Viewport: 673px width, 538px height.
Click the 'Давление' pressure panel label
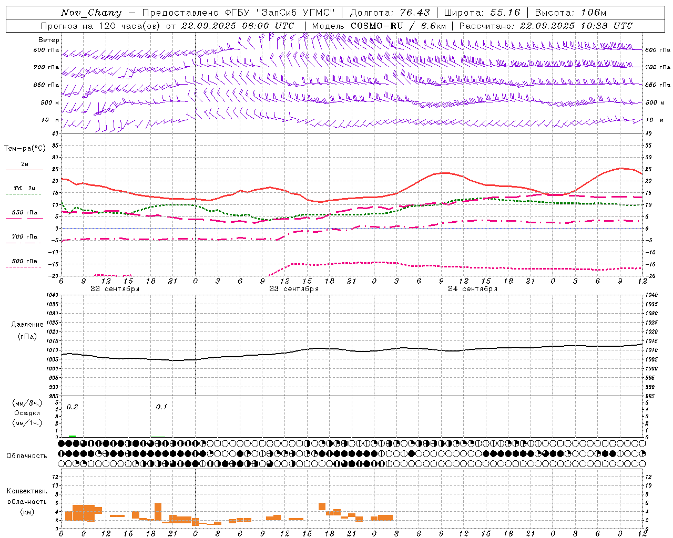pos(27,325)
